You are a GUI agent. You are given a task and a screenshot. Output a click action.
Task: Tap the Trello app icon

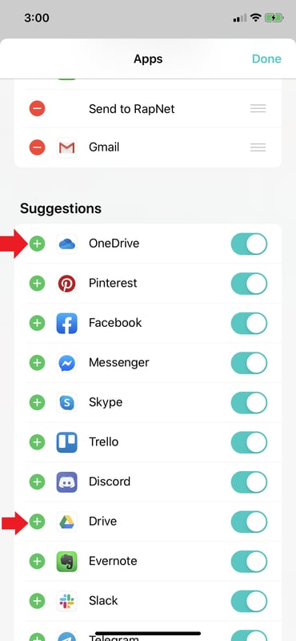pyautogui.click(x=66, y=442)
